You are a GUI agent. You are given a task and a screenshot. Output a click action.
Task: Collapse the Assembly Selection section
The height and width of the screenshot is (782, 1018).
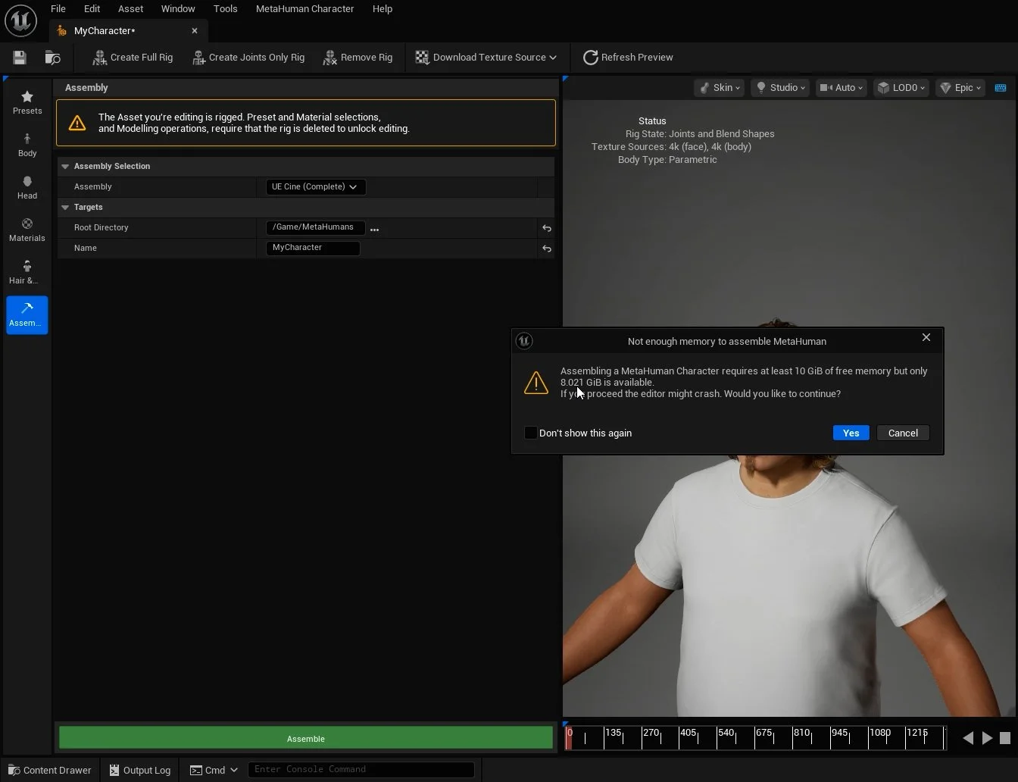click(x=65, y=166)
